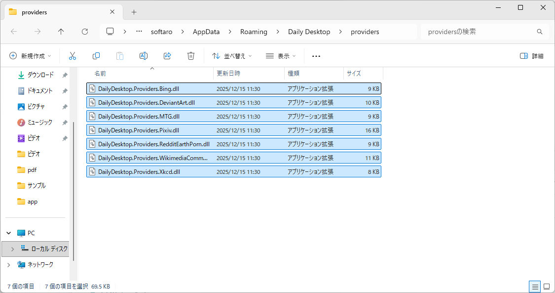Switch to details list view in status bar
This screenshot has width=555, height=293.
[535, 287]
